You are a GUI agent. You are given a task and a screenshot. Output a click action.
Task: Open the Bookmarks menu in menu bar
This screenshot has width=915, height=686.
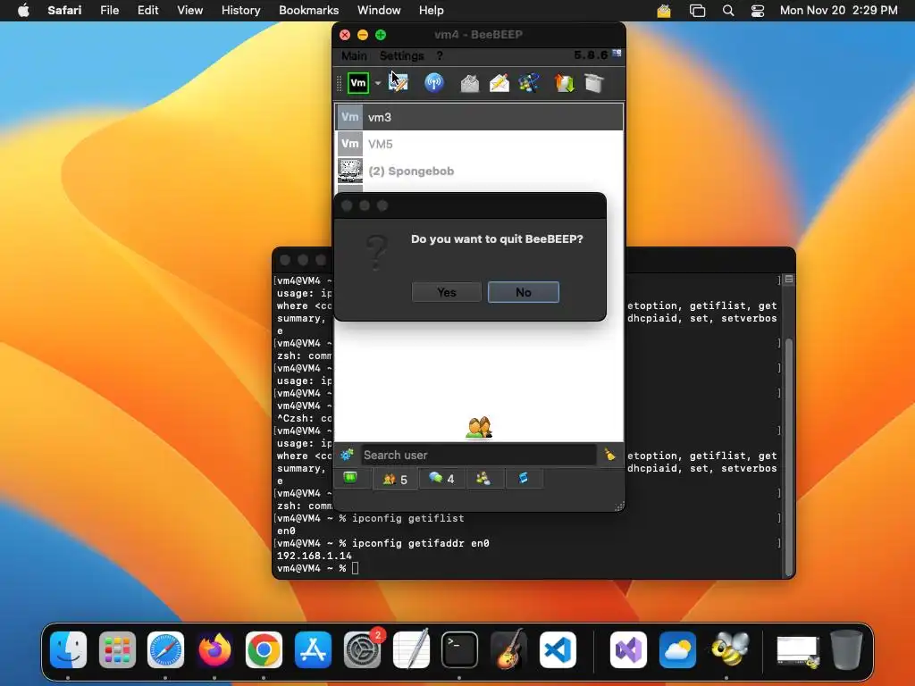point(308,11)
